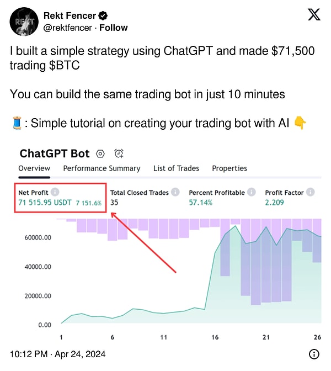Click the 71 515.95 USDT net profit value

(x=45, y=203)
